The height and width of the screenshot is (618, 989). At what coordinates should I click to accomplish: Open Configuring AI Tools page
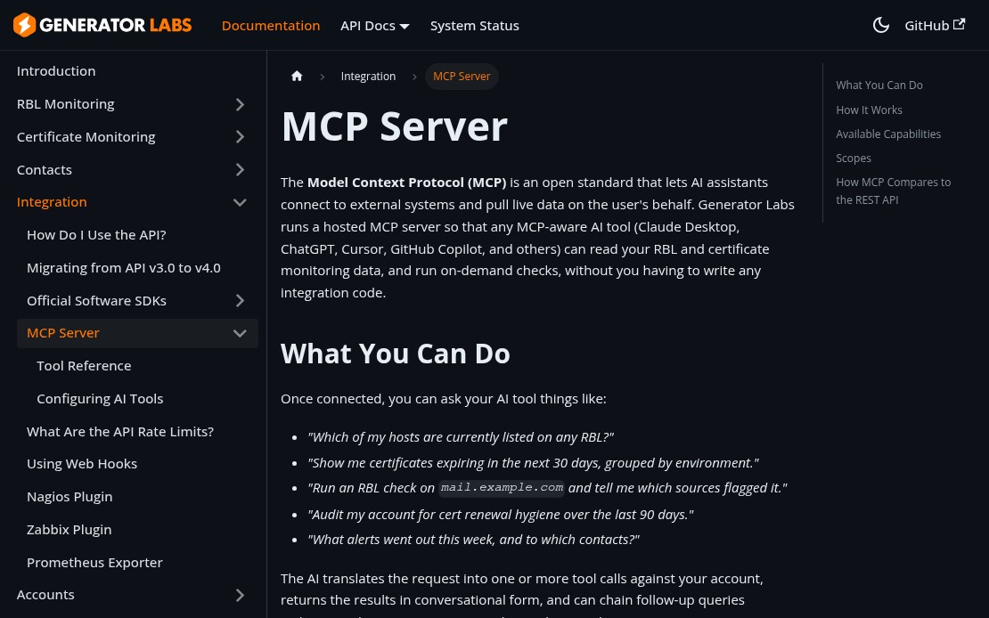[100, 399]
